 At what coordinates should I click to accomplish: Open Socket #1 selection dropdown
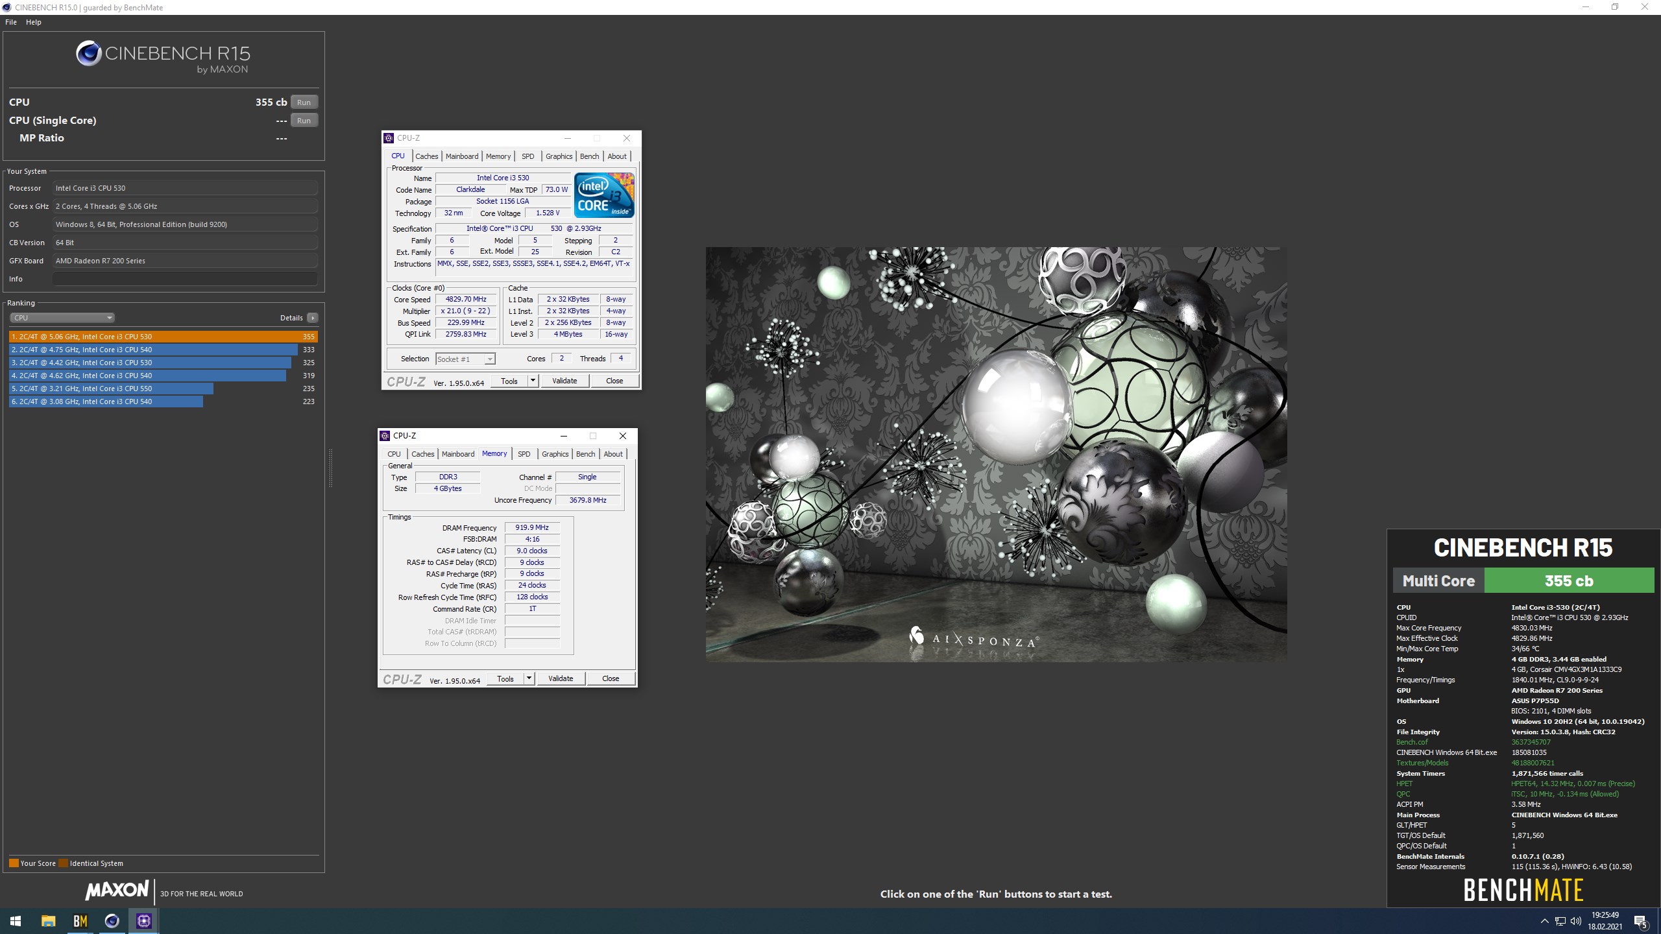pos(465,359)
